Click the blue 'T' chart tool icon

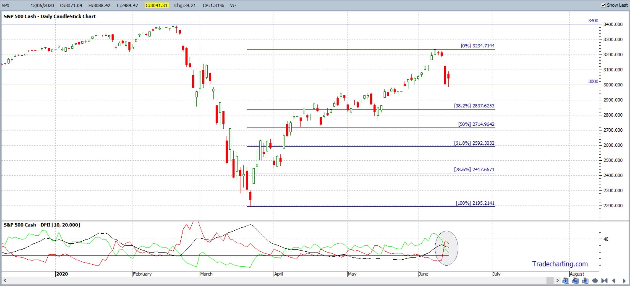tap(566, 280)
